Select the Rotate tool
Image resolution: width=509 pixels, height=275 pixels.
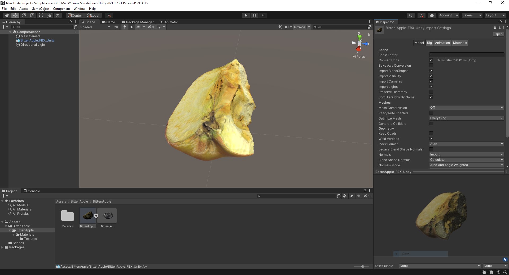[x=24, y=15]
